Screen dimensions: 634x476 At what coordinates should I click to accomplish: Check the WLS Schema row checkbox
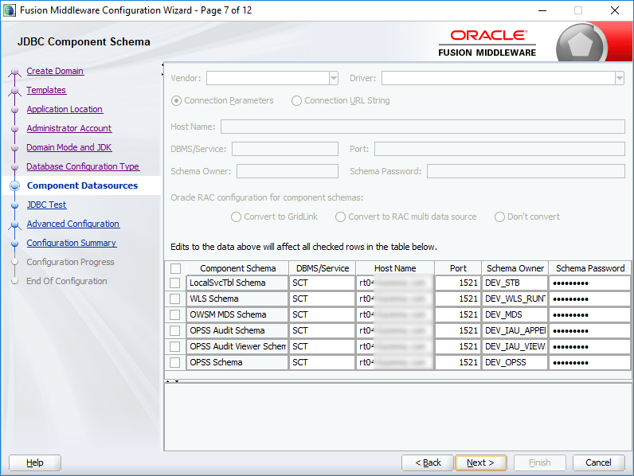pos(175,299)
